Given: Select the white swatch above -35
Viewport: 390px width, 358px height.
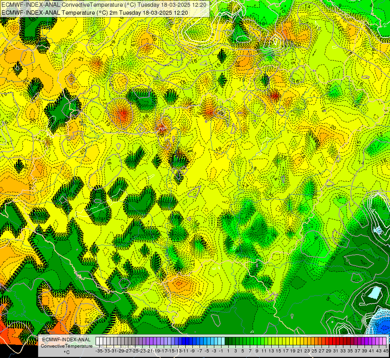Looking at the screenshot, I should click(x=98, y=341).
